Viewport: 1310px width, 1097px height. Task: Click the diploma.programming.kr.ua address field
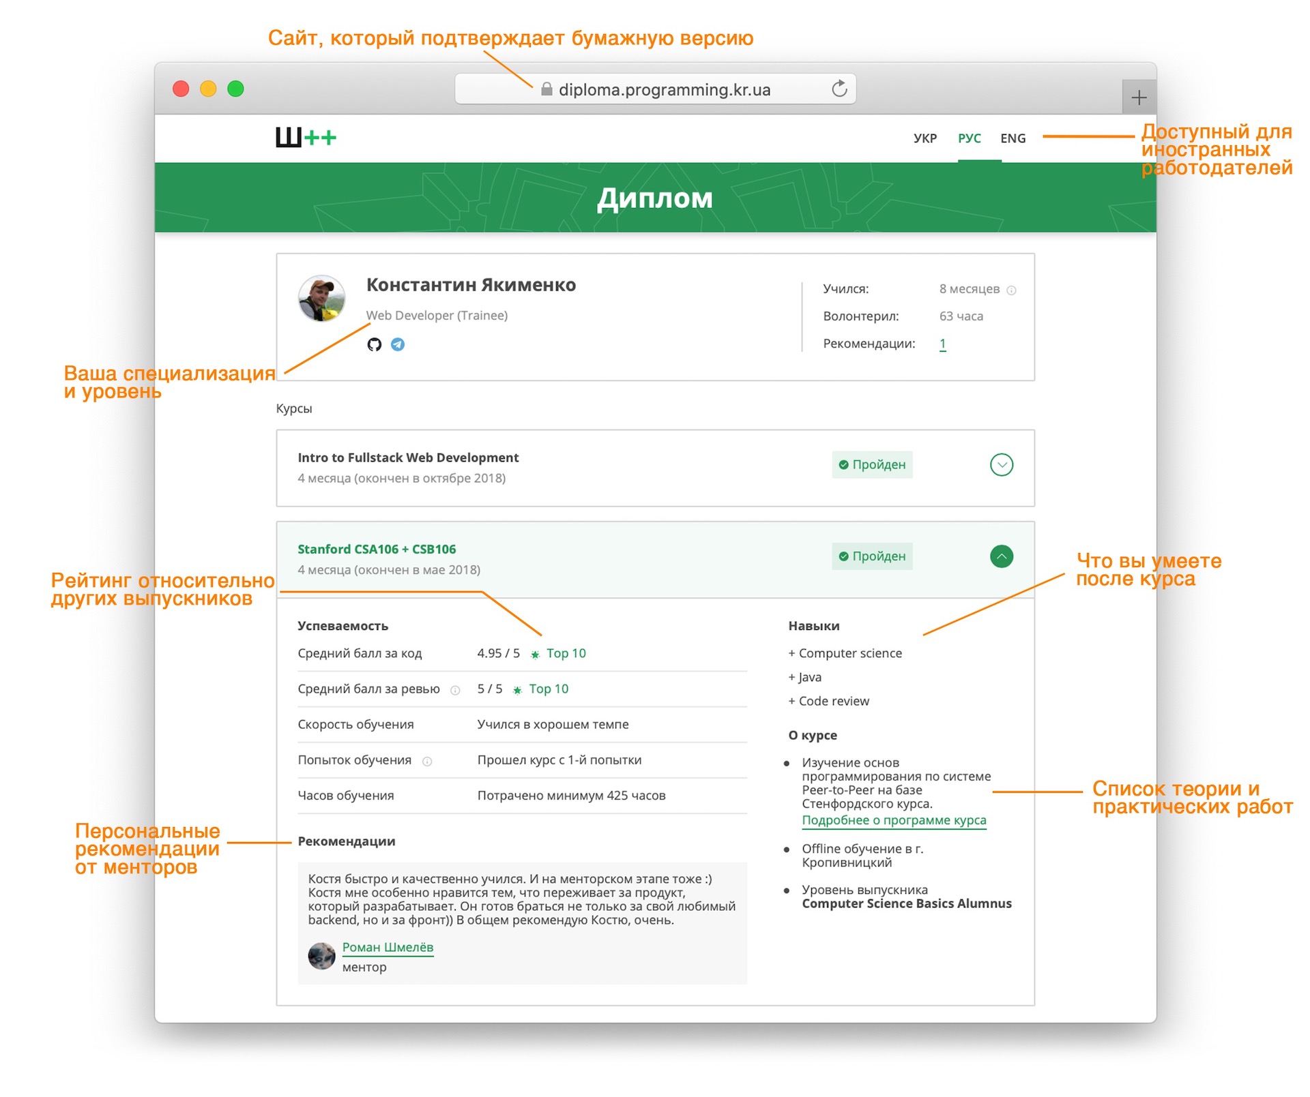pyautogui.click(x=664, y=89)
